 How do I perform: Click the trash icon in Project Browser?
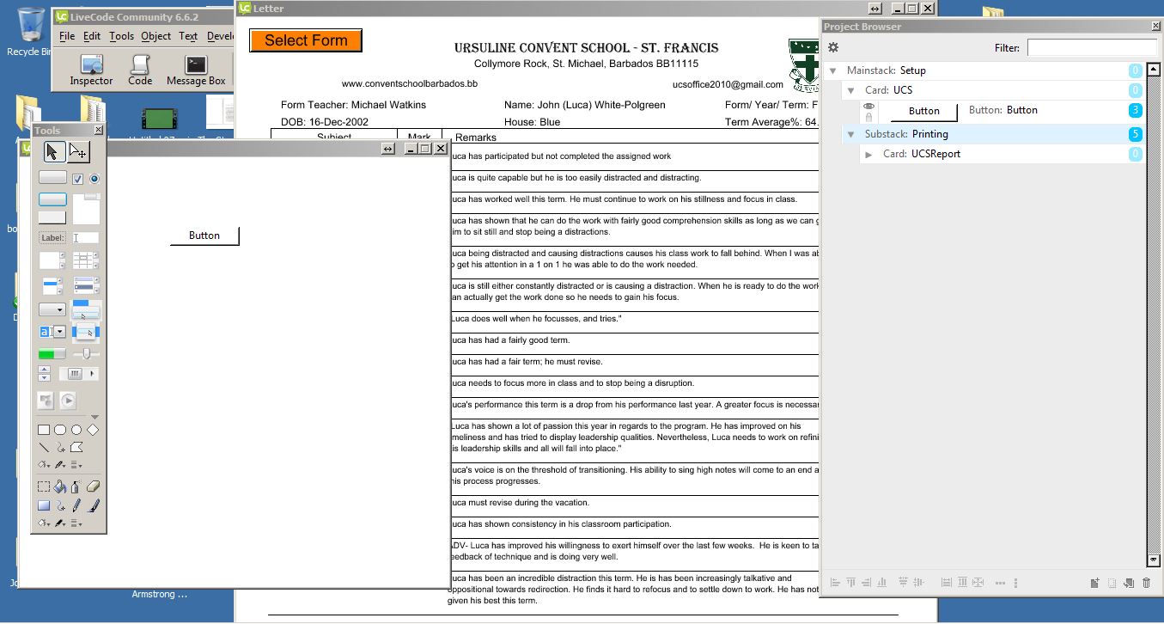pyautogui.click(x=1146, y=583)
